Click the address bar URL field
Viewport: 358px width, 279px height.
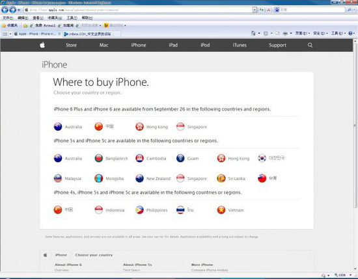[138, 10]
